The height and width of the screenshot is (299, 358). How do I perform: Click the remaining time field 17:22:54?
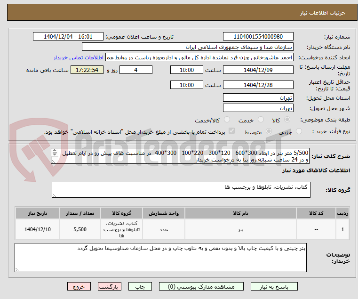(x=87, y=70)
